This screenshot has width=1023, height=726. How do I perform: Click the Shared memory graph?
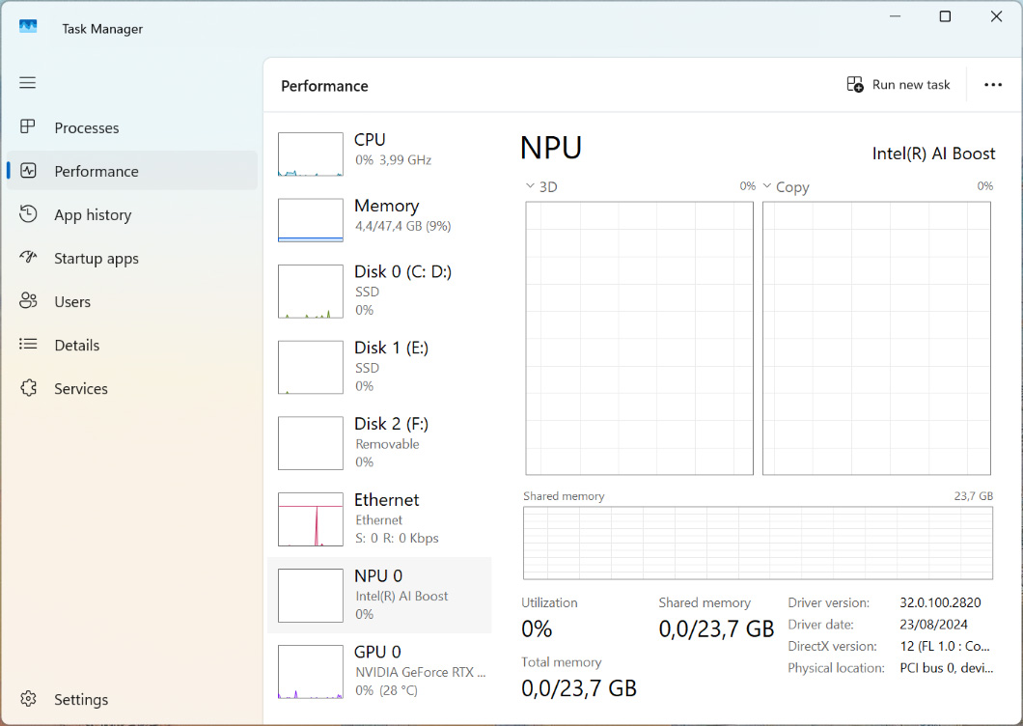pos(759,544)
